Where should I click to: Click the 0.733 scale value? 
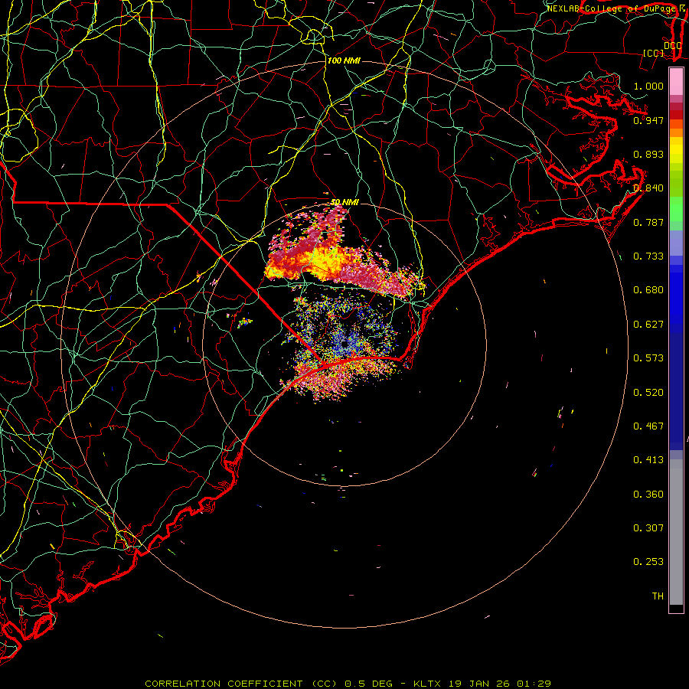tap(648, 256)
